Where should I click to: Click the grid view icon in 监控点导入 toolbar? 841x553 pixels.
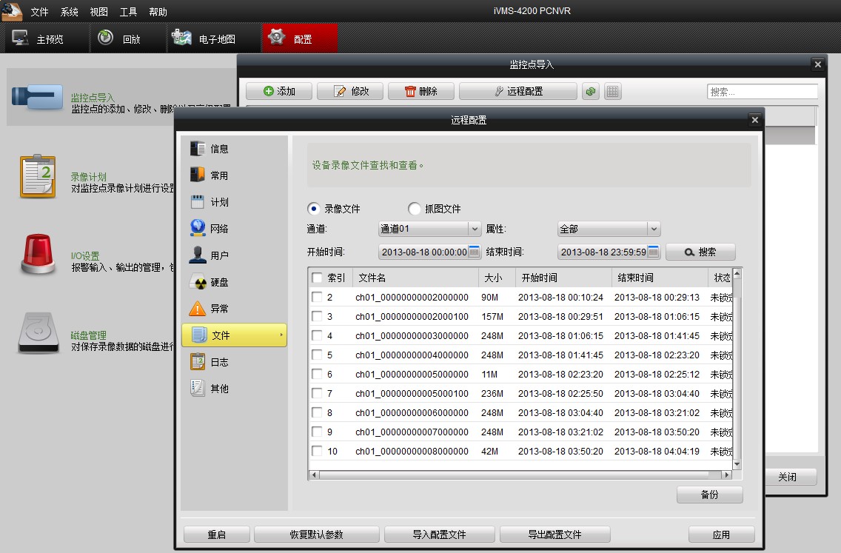pyautogui.click(x=612, y=92)
